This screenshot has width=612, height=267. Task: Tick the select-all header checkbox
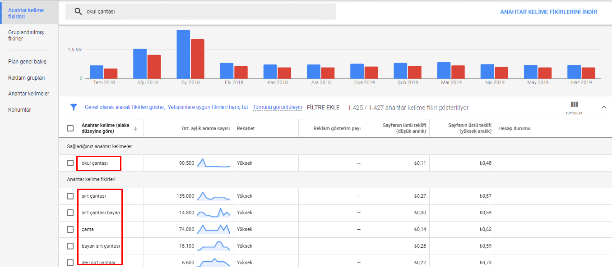70,128
